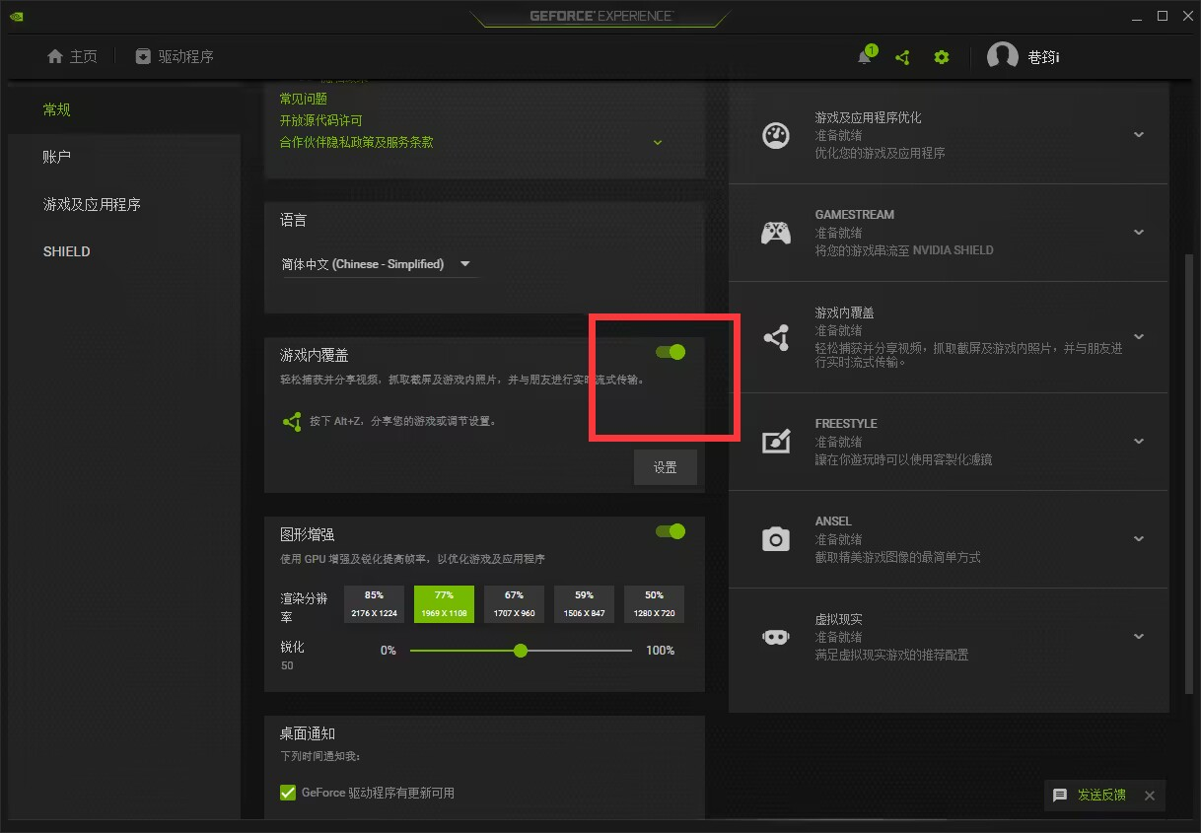Open the settings gear icon
1201x833 pixels.
(x=942, y=57)
